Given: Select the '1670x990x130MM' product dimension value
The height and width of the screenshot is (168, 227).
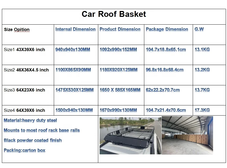Looking at the screenshot, I should tap(118, 110).
